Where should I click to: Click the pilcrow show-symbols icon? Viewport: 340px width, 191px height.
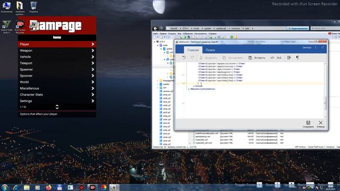pos(297,58)
